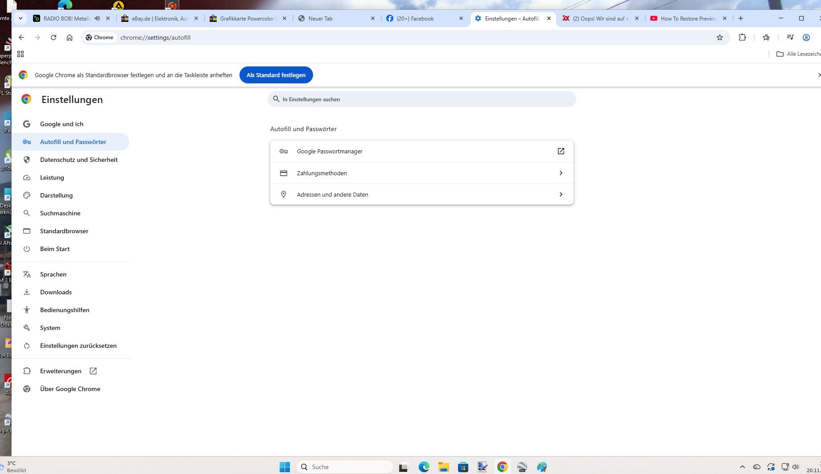Viewport: 821px width, 474px height.
Task: Bookmark this page using the star icon
Action: (719, 37)
